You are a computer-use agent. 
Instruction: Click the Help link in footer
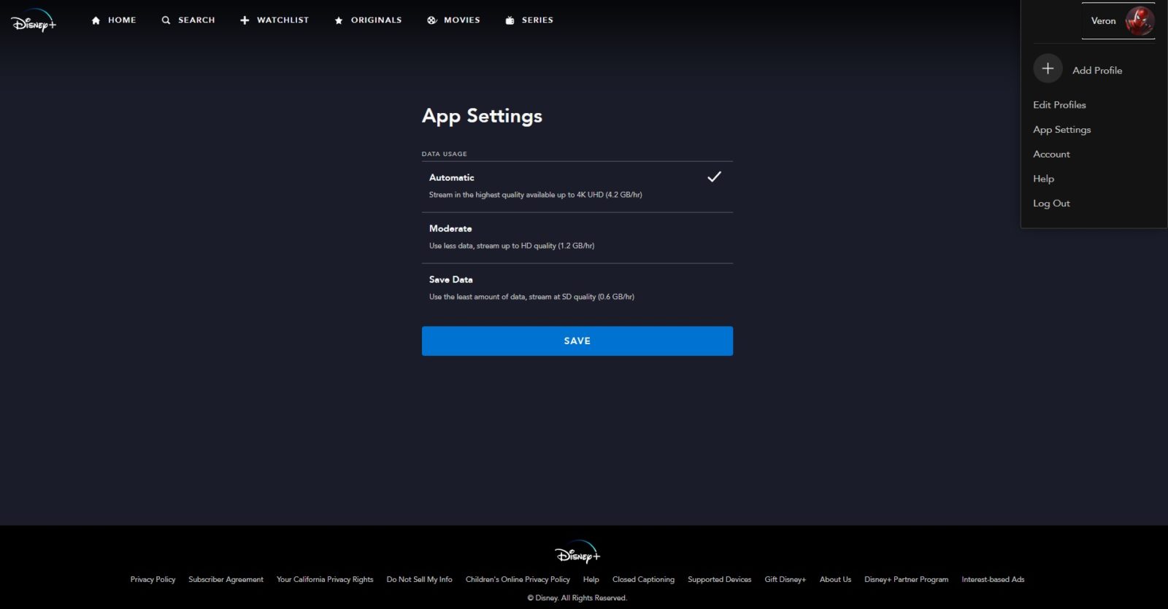coord(591,580)
